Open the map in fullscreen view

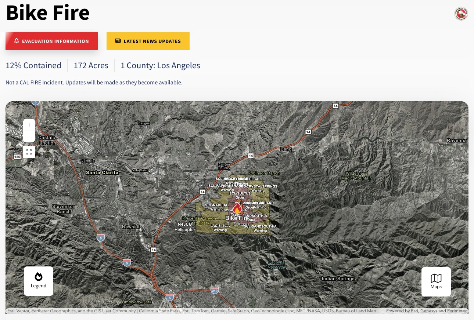29,152
